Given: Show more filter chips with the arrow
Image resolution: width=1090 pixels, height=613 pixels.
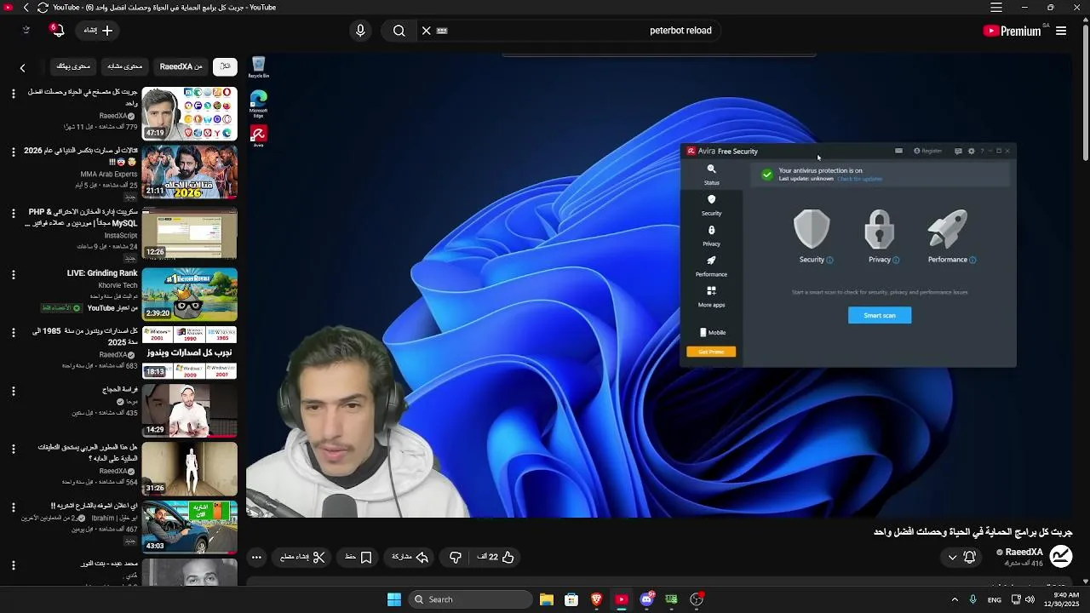Looking at the screenshot, I should [23, 67].
